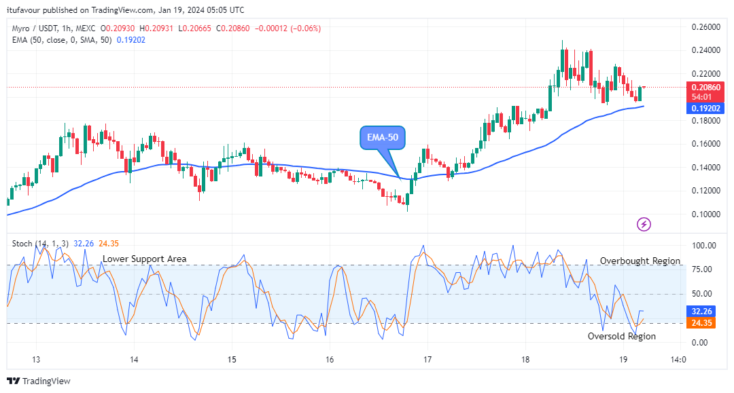Screen dimensions: 734x393
Task: Click the orange 24.35 stochastic axis label
Action: (x=701, y=323)
